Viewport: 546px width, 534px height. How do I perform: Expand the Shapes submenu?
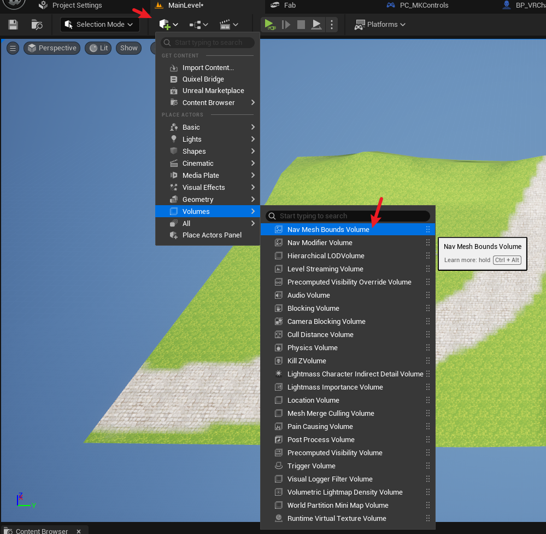coord(208,151)
